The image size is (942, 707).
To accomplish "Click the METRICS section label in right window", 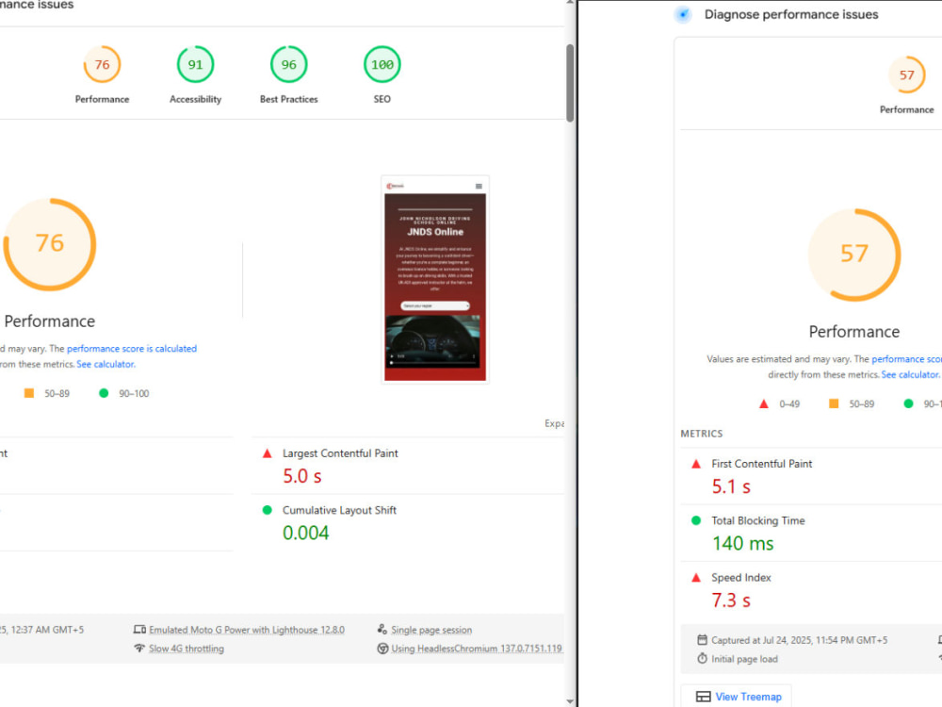I will coord(702,434).
